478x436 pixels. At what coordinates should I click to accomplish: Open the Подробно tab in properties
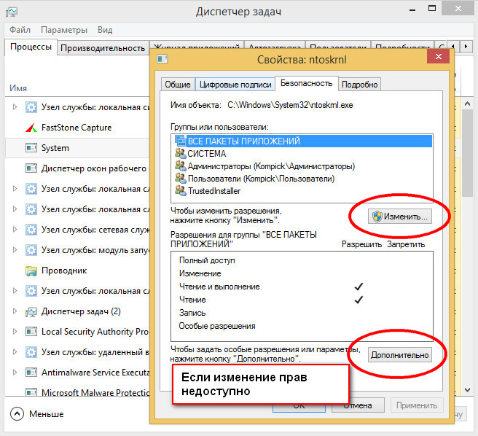359,85
